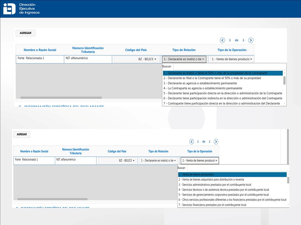Select 6 - Otros servicios profesionales

(232, 200)
